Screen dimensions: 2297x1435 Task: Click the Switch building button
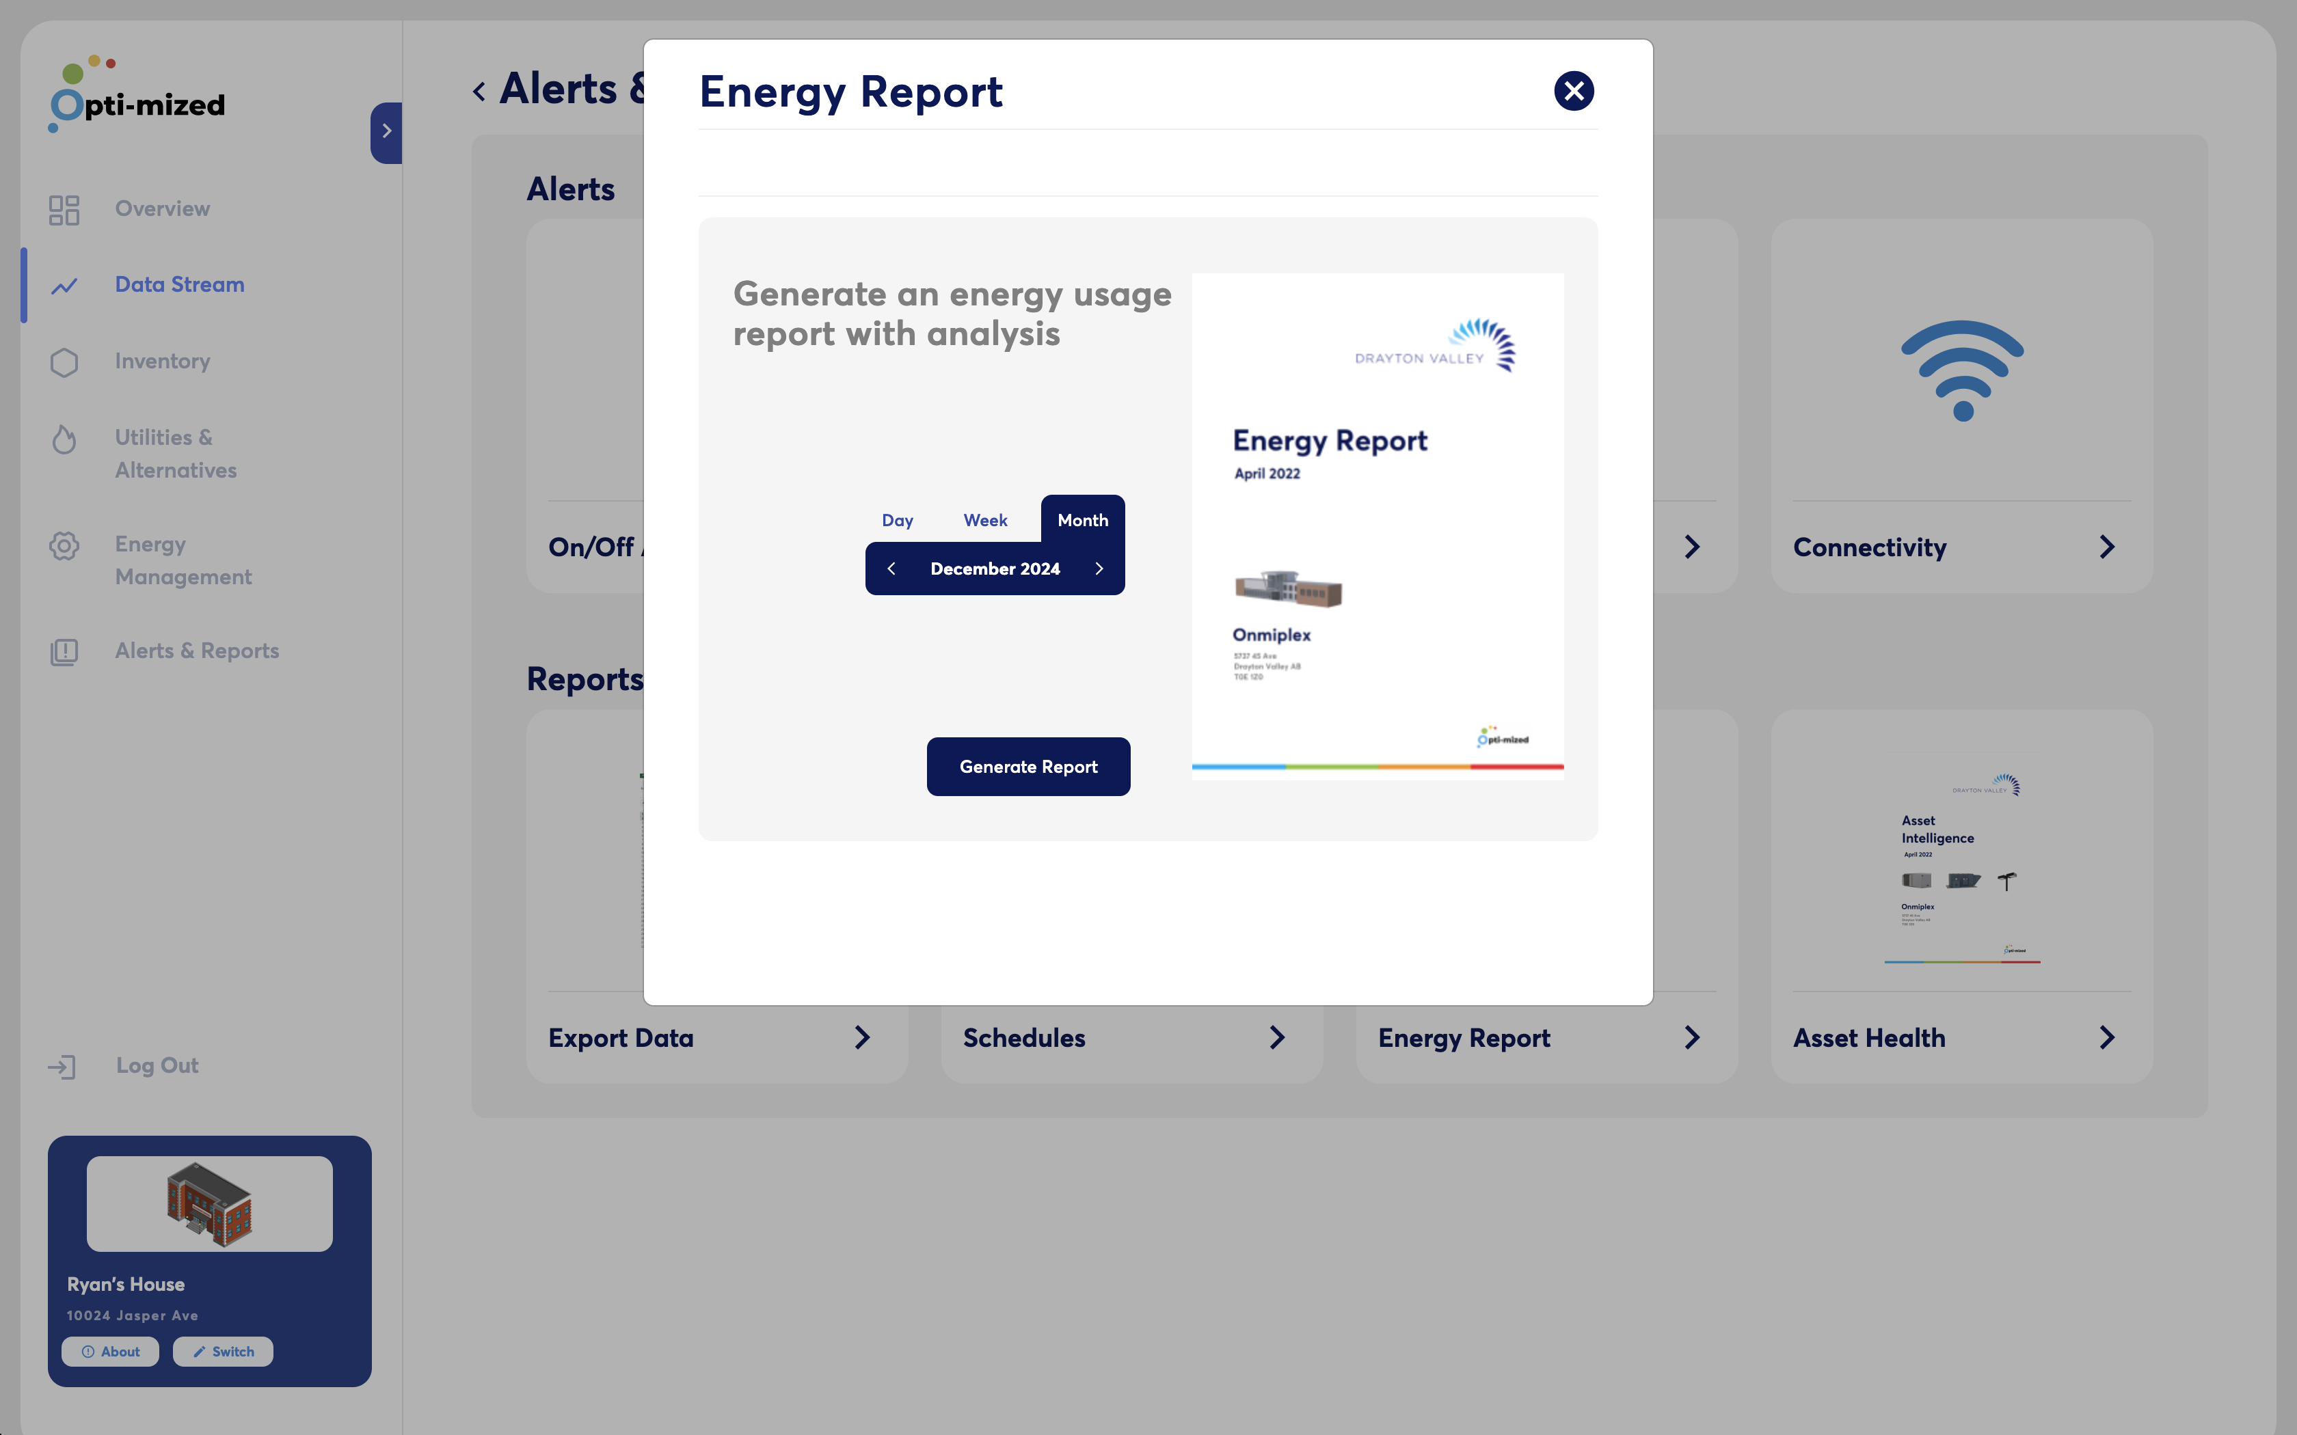coord(223,1352)
